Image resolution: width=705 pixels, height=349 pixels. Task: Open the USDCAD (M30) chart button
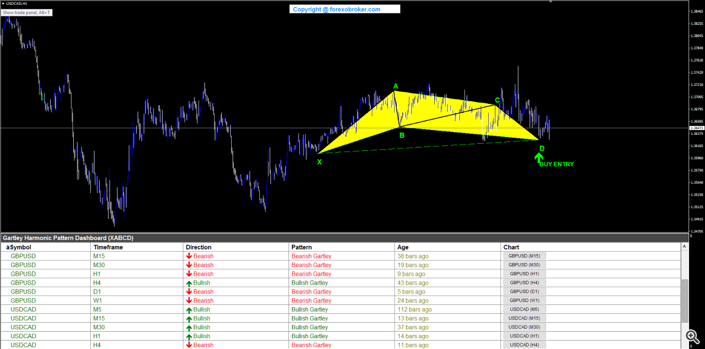tap(525, 327)
